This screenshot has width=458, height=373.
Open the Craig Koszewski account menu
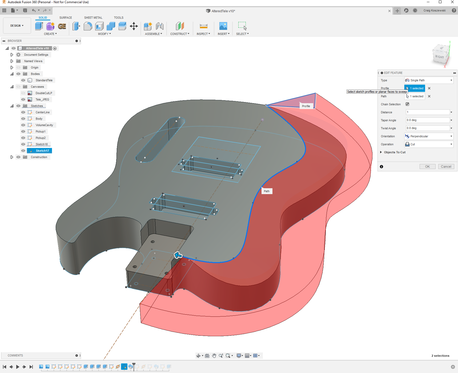(435, 10)
